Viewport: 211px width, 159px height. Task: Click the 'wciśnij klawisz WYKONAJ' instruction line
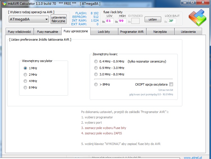pos(121,144)
